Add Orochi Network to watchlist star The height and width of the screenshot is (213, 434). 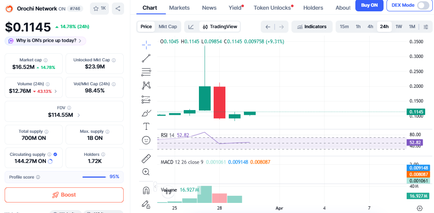(x=99, y=8)
